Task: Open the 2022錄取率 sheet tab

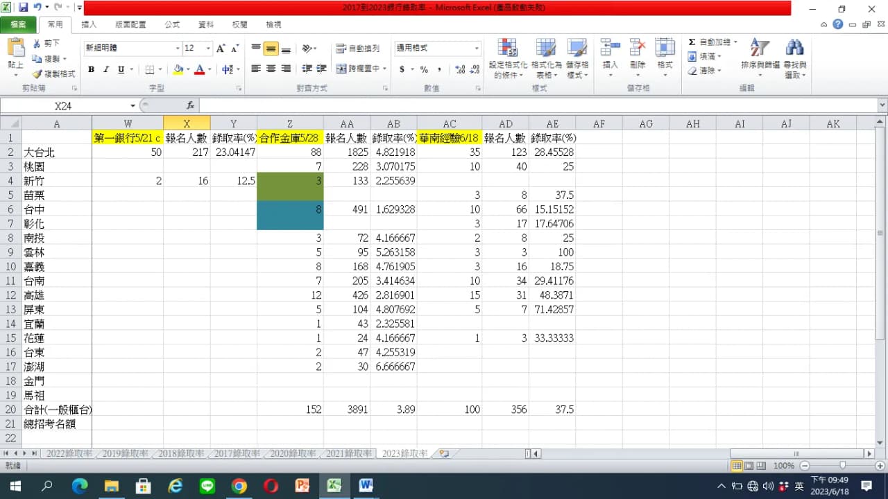Action: pyautogui.click(x=69, y=454)
